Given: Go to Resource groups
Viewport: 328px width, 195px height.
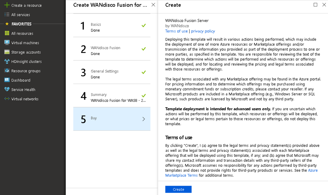Looking at the screenshot, I should (26, 71).
